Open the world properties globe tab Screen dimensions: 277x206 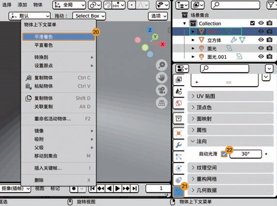[179, 103]
